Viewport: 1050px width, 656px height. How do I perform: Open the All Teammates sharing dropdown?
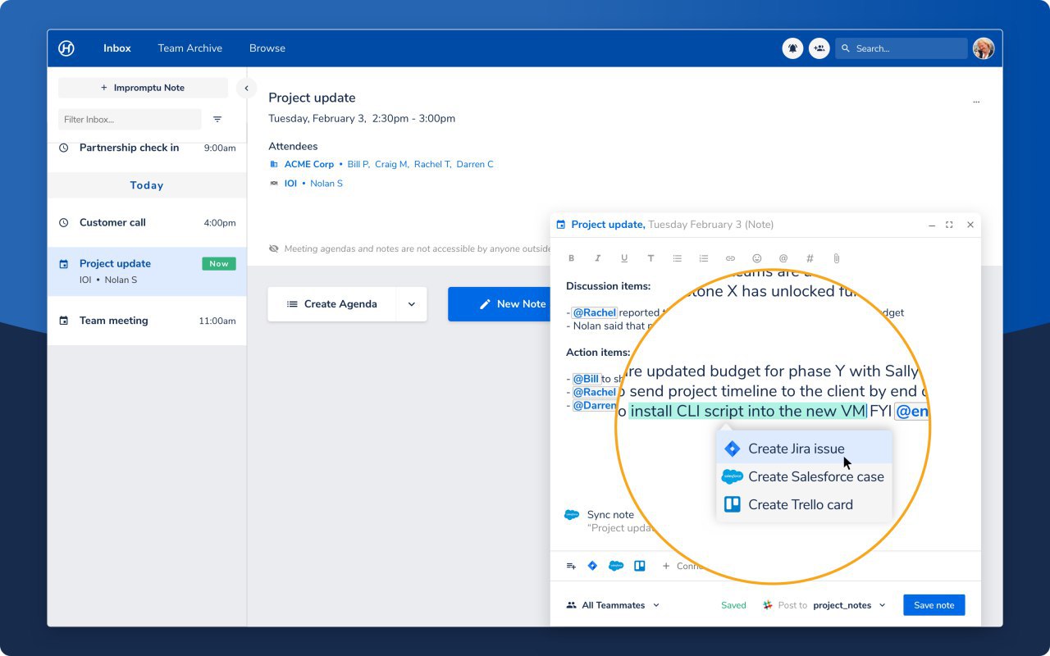click(x=613, y=605)
